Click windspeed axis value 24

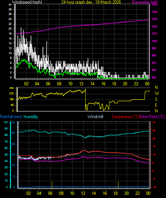tap(10, 19)
